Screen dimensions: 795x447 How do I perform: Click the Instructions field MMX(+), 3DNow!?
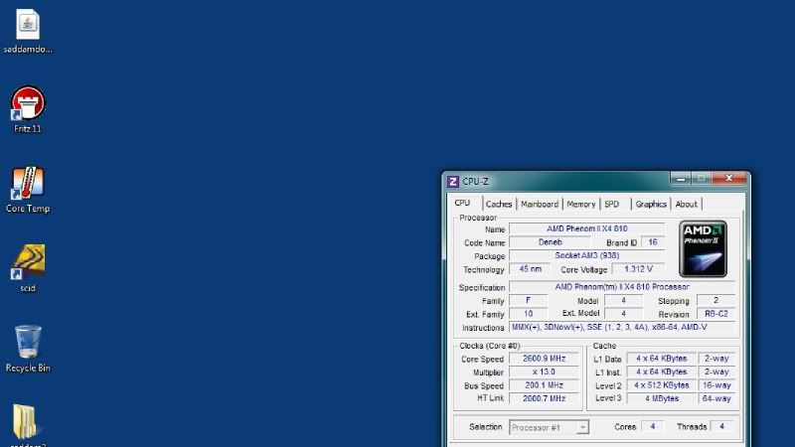(x=622, y=328)
